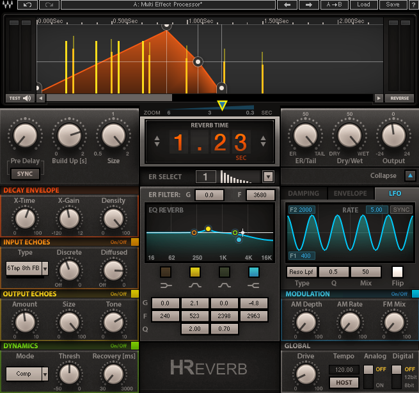Play test sound with TEST speaker button
Screen dimensions: 419x393
coord(20,98)
